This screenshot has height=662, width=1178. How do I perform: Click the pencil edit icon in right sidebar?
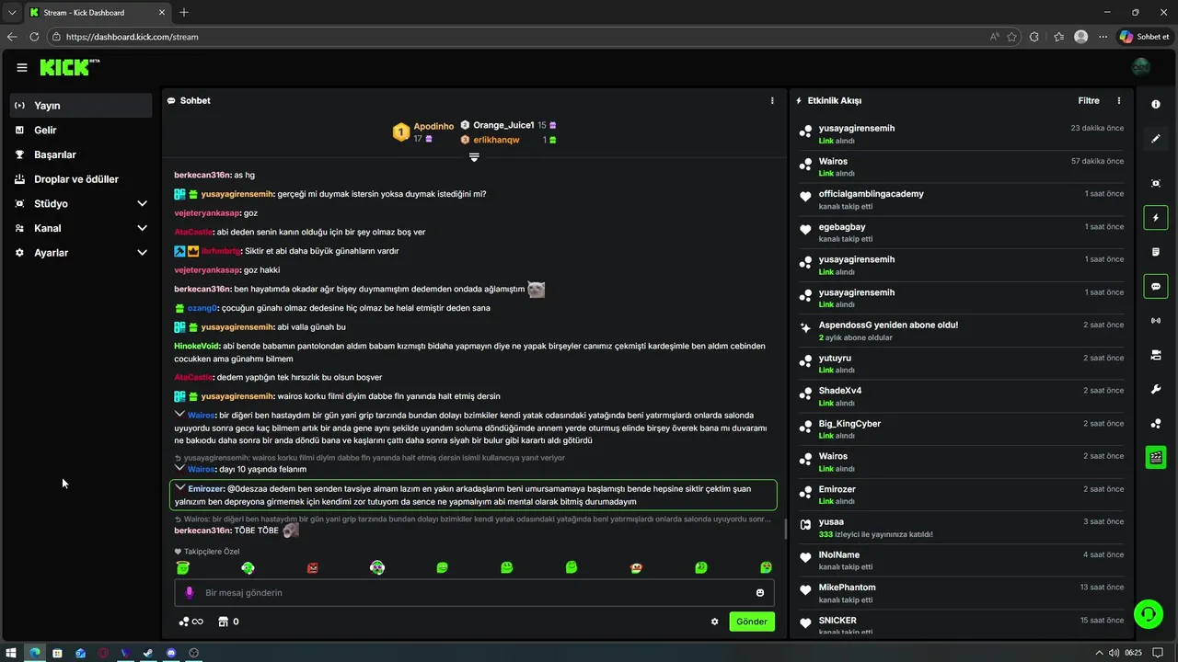click(1156, 139)
